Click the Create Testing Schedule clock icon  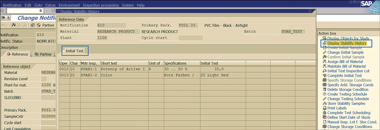(x=325, y=94)
